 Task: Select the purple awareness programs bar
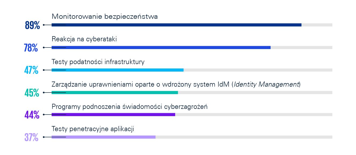113,115
